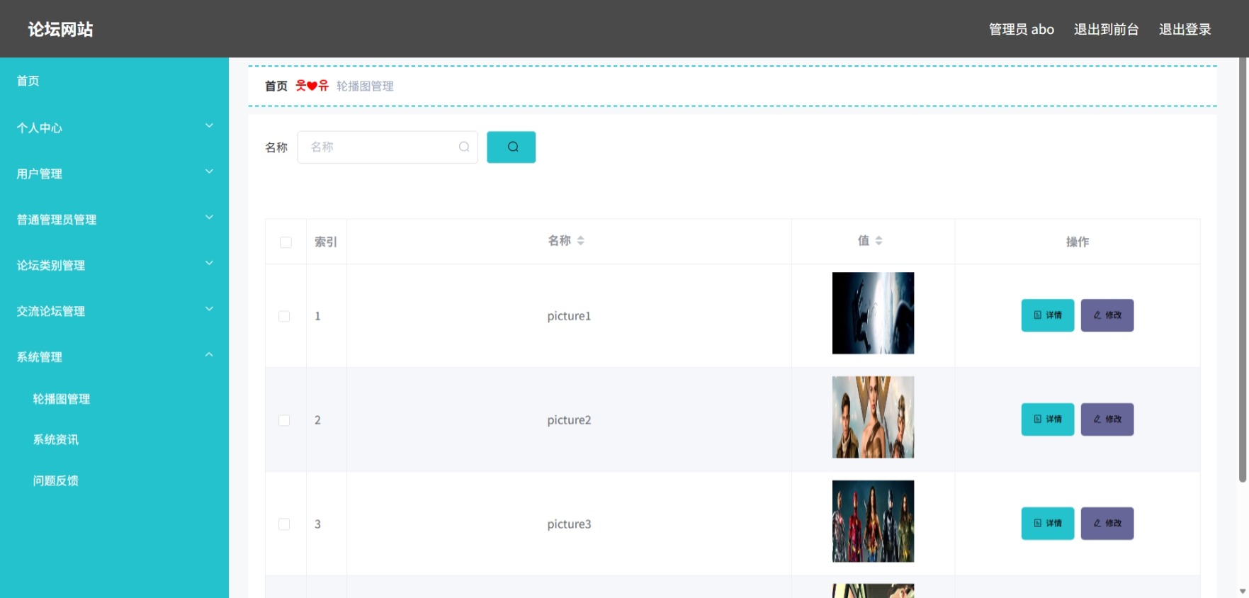Click the picture2 name cell
The width and height of the screenshot is (1249, 598).
point(569,420)
